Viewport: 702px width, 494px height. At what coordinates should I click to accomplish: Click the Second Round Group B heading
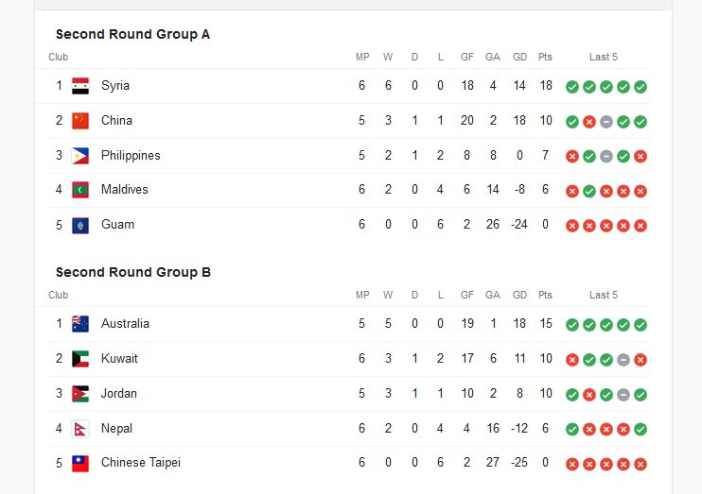point(133,272)
